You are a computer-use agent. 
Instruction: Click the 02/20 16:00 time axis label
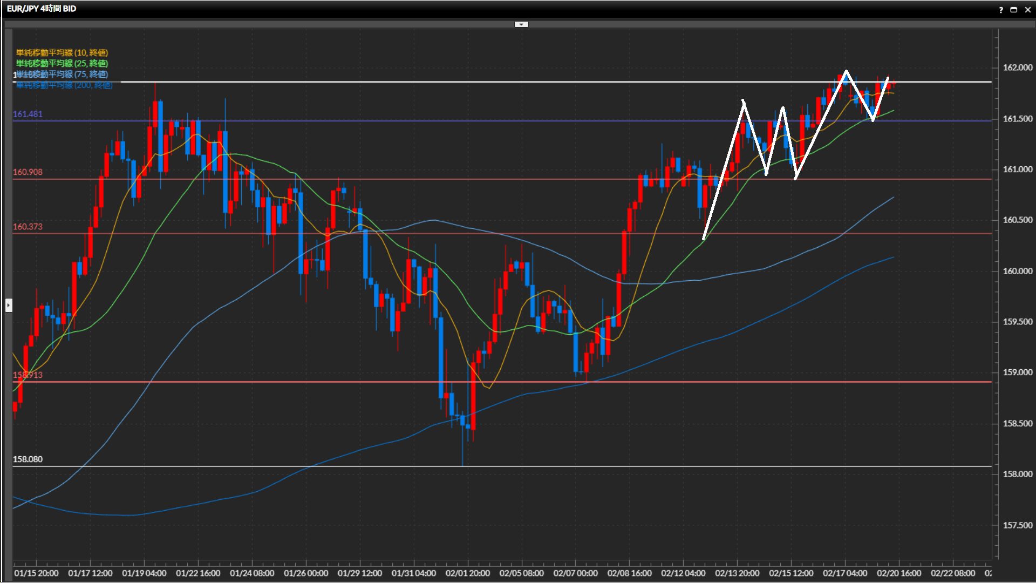[898, 573]
